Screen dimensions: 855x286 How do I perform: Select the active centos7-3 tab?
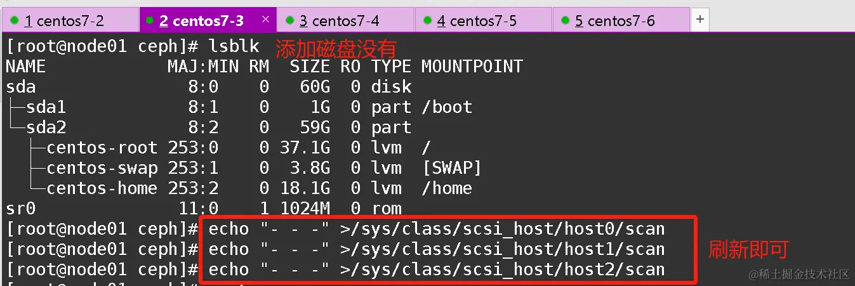coord(201,21)
